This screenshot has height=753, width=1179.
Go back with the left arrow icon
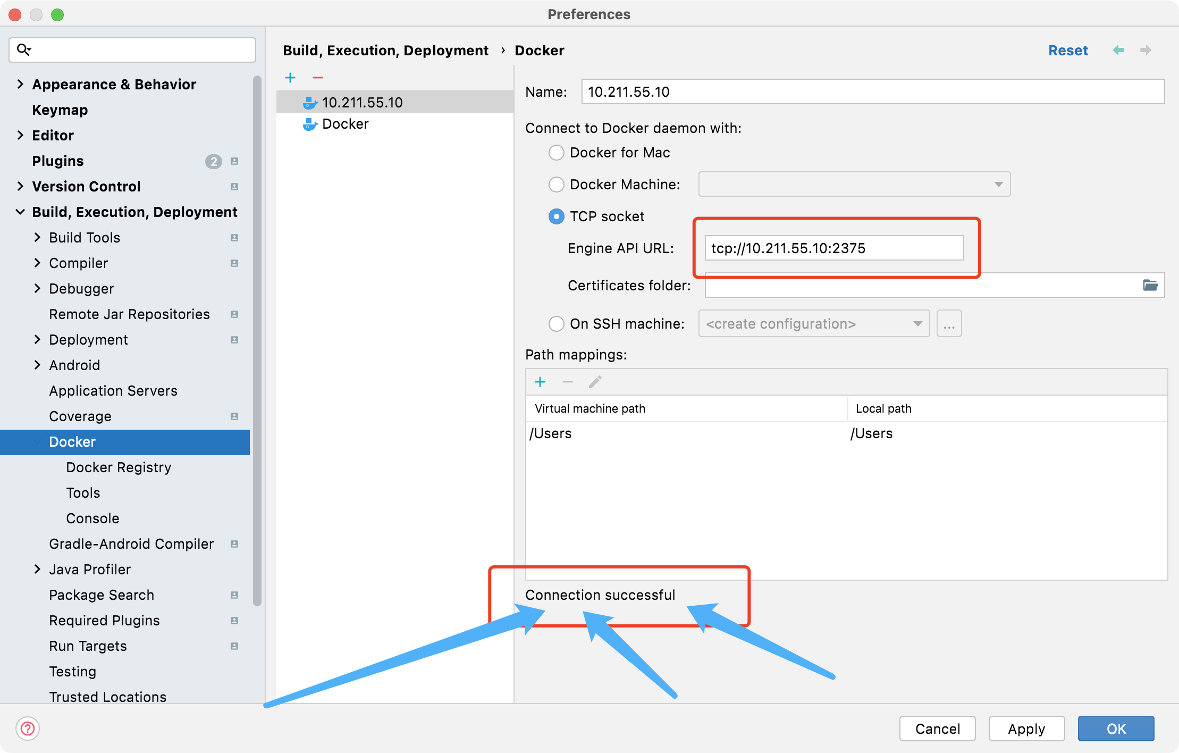point(1118,50)
